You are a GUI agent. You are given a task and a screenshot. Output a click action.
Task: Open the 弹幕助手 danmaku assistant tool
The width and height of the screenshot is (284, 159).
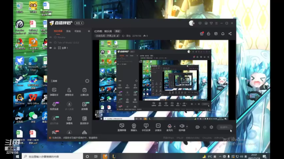click(54, 92)
